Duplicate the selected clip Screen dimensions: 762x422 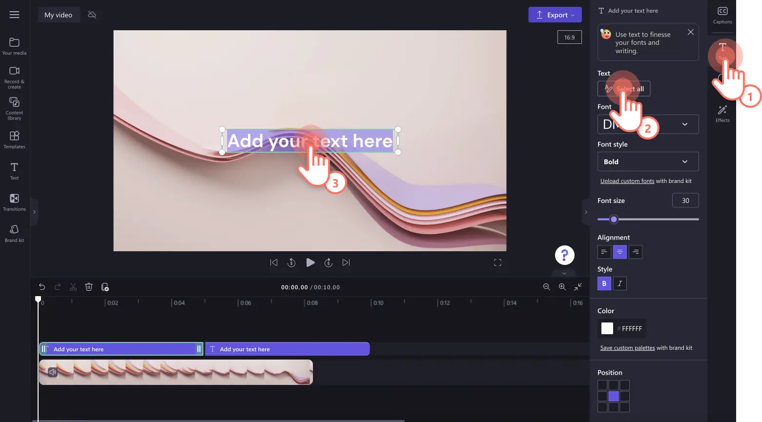point(105,287)
